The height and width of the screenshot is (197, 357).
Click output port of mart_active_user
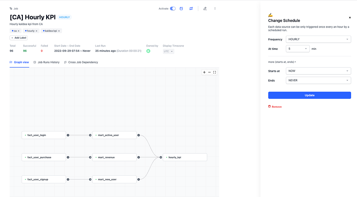point(139,135)
